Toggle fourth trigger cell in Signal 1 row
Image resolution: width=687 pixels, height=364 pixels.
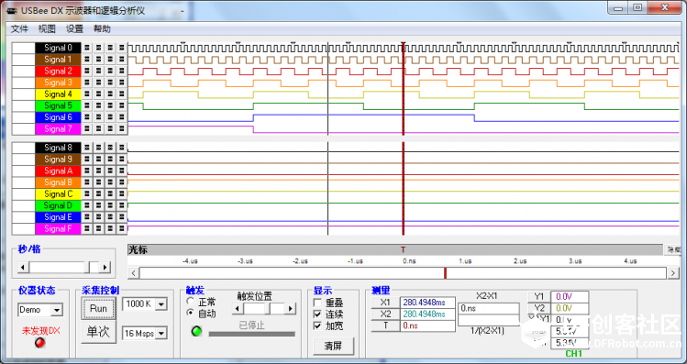point(121,59)
